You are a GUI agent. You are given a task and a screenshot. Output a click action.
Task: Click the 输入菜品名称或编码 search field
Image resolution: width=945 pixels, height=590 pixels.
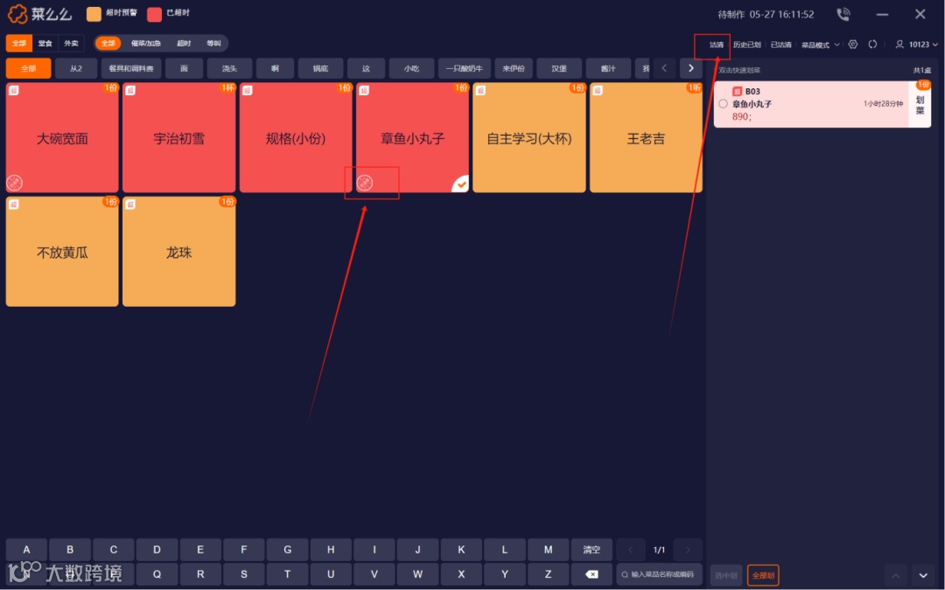click(660, 574)
